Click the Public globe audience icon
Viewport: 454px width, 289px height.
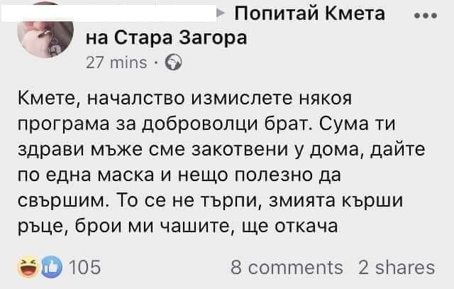172,63
